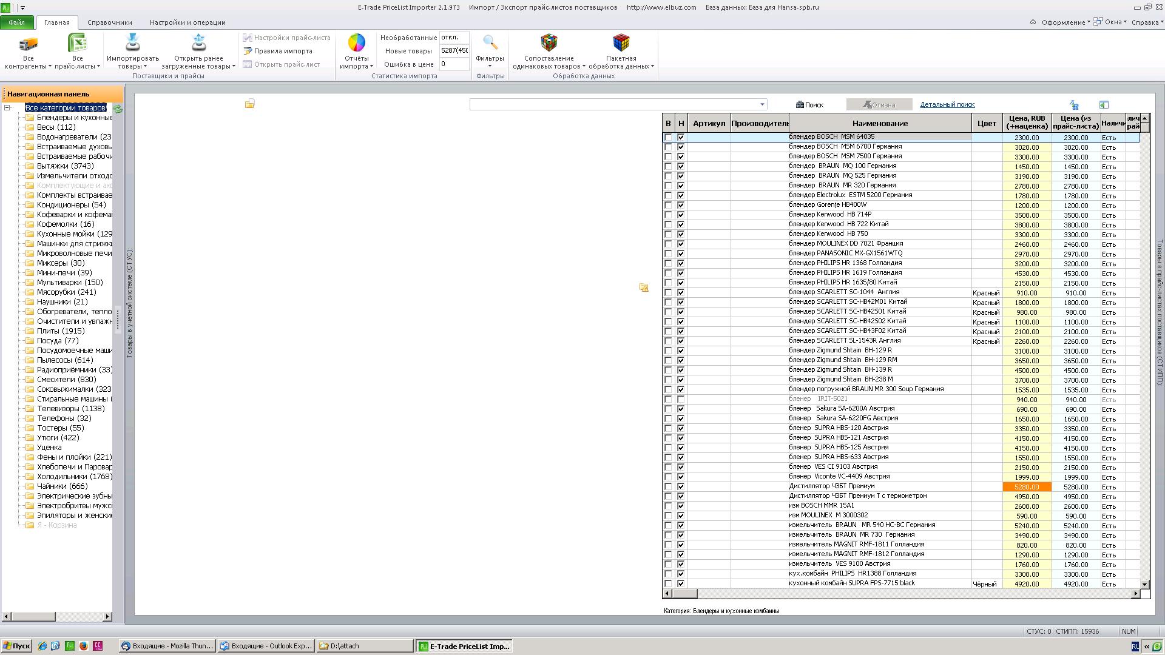Switch to Входящие - Outlook Express taskbar button
The width and height of the screenshot is (1165, 655).
[266, 646]
